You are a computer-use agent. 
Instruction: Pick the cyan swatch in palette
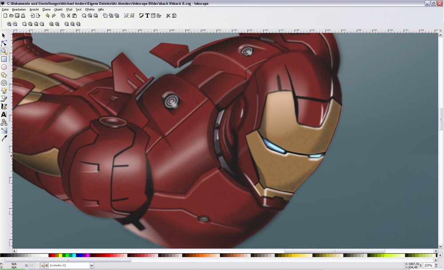74,255
